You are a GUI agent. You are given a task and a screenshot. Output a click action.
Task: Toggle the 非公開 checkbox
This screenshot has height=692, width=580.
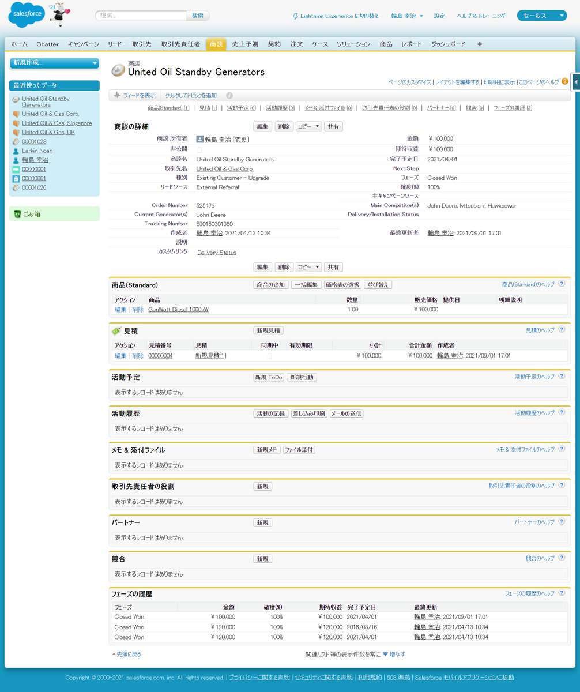click(199, 150)
